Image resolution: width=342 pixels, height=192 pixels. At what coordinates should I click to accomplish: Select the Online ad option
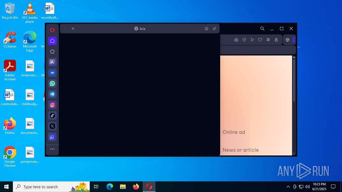(x=234, y=132)
